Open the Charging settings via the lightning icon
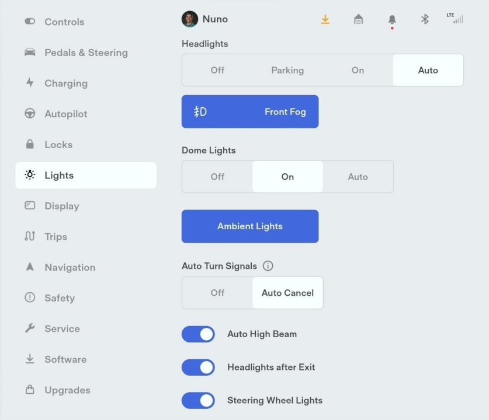This screenshot has height=420, width=489. click(30, 83)
